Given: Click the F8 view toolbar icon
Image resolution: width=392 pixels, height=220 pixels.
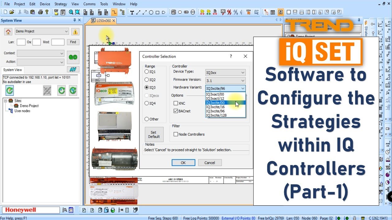Looking at the screenshot, I should click(107, 12).
